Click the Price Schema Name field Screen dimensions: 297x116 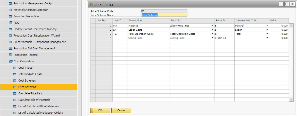click(164, 15)
